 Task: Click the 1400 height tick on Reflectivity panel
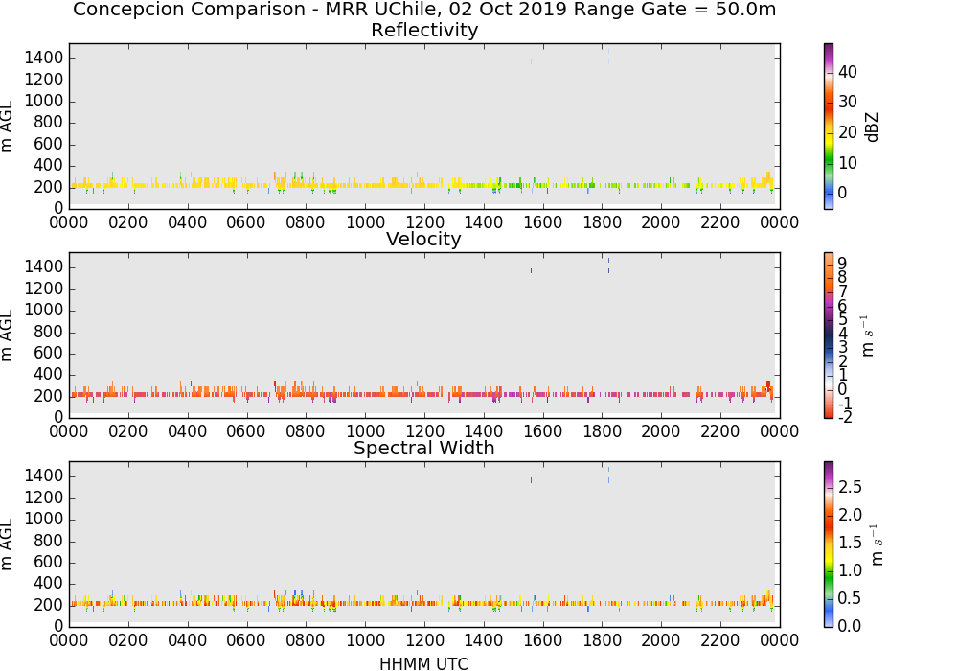tap(43, 58)
